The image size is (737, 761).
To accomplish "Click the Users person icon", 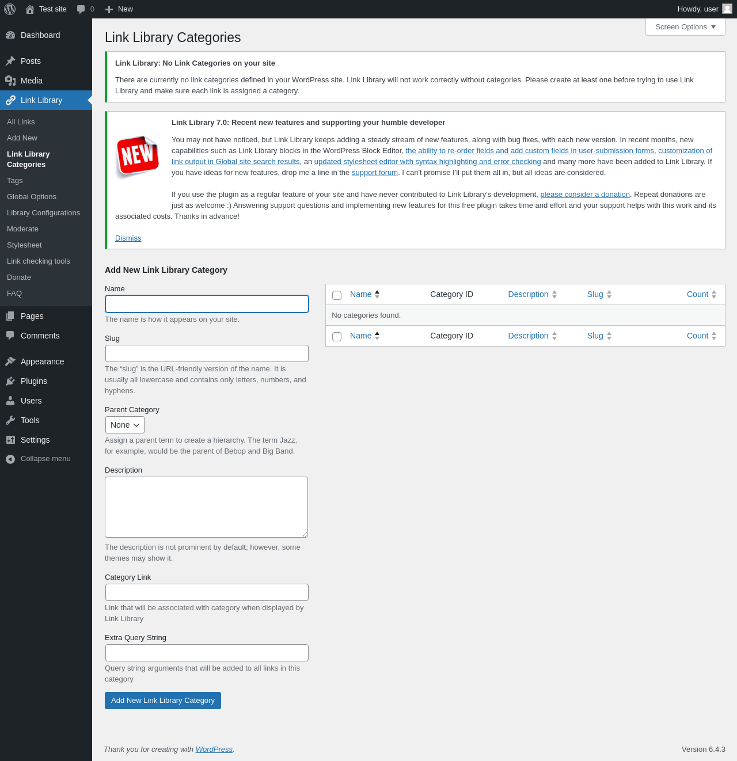I will tap(10, 401).
